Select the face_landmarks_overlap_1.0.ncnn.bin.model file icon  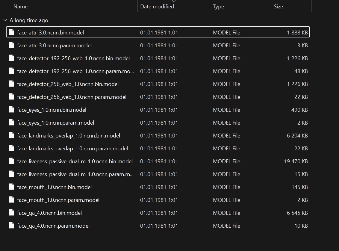12,135
